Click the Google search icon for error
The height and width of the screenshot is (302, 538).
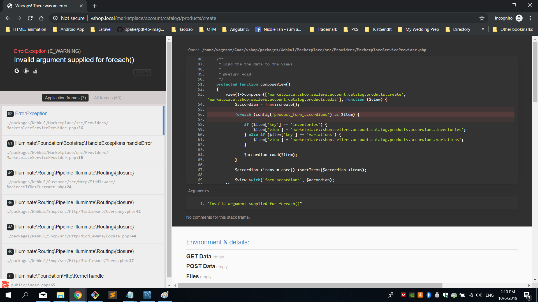(17, 71)
